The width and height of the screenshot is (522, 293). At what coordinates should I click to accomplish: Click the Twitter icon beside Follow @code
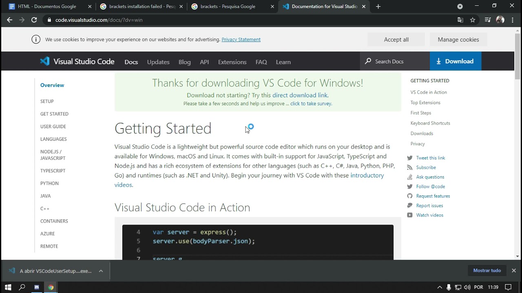(410, 186)
